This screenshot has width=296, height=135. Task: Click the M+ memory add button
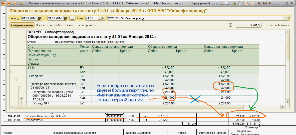pyautogui.click(x=265, y=3)
